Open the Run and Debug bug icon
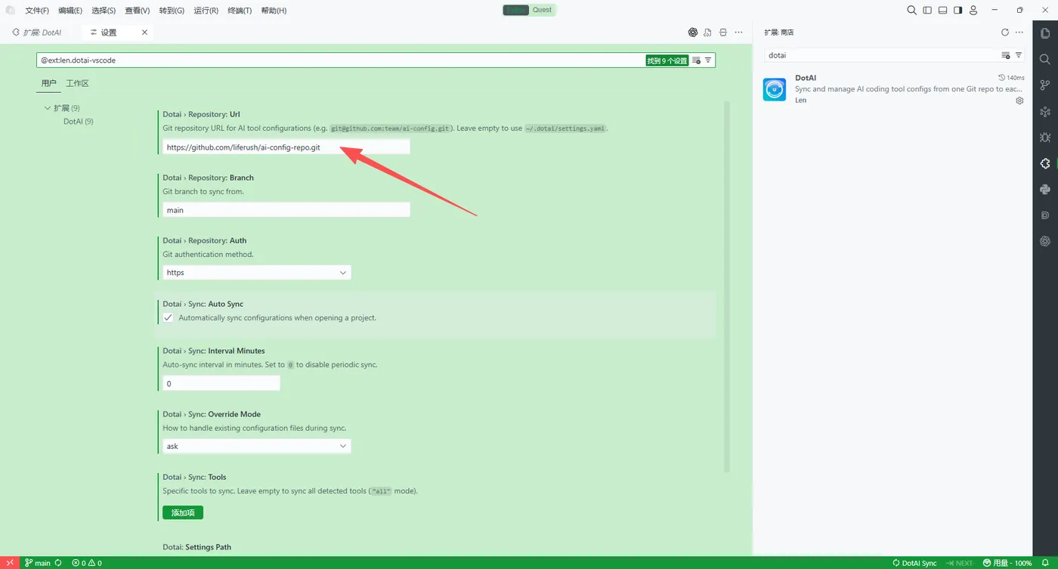Screen dimensions: 1058x569 (1045, 138)
